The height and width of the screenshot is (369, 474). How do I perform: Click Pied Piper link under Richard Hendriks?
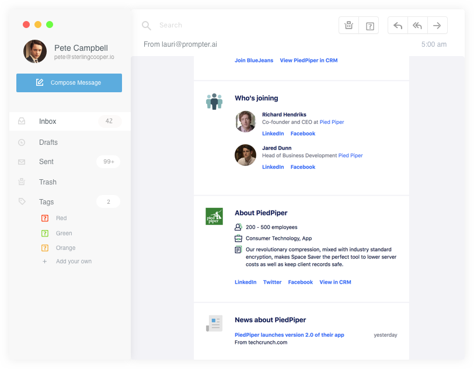[x=332, y=122]
